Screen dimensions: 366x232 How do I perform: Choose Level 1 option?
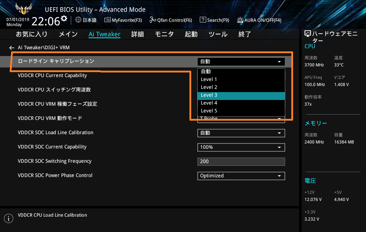241,79
